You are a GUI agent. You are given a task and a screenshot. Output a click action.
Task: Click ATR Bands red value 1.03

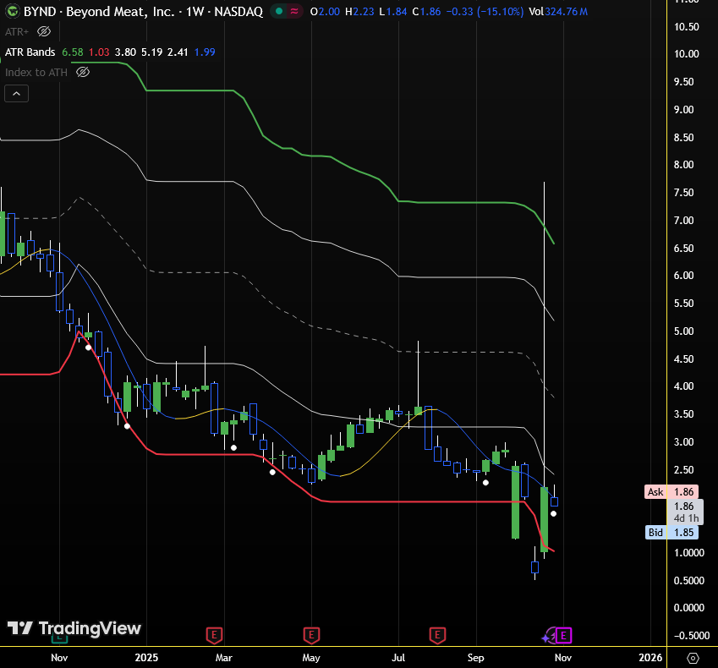pos(99,52)
